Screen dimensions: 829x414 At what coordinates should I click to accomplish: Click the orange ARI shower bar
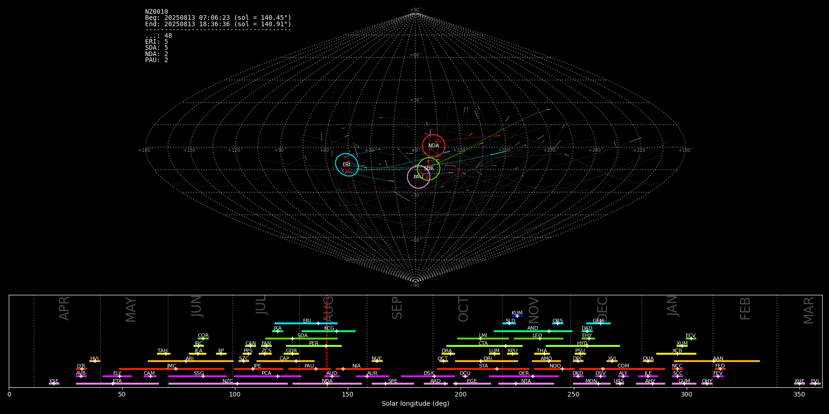coord(191,361)
